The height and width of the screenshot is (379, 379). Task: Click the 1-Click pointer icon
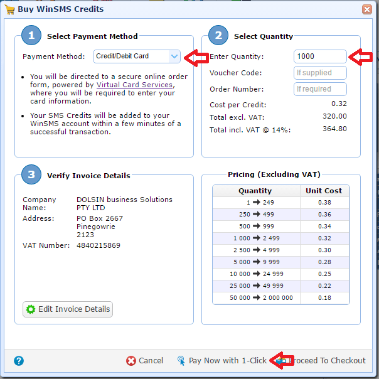[x=181, y=361]
